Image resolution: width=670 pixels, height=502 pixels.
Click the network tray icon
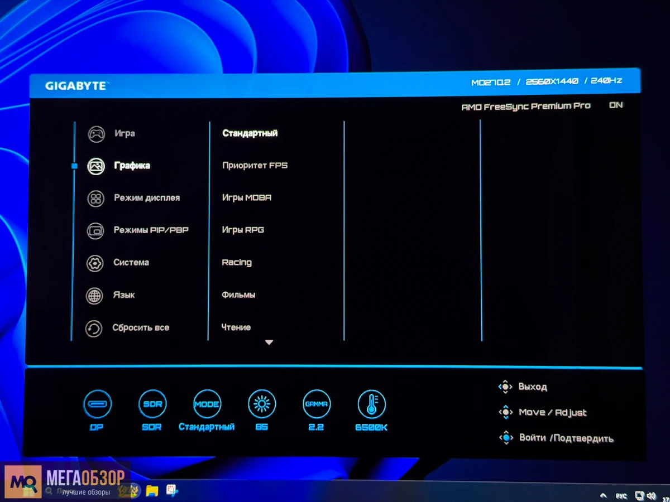pos(640,495)
